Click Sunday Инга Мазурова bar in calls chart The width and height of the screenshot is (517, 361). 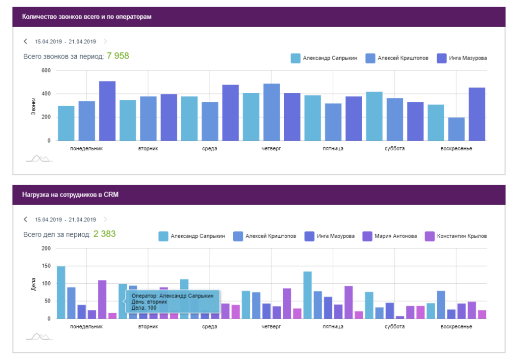point(477,114)
